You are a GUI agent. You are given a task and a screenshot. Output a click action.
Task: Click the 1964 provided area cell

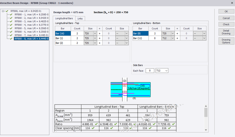[x=90, y=120]
